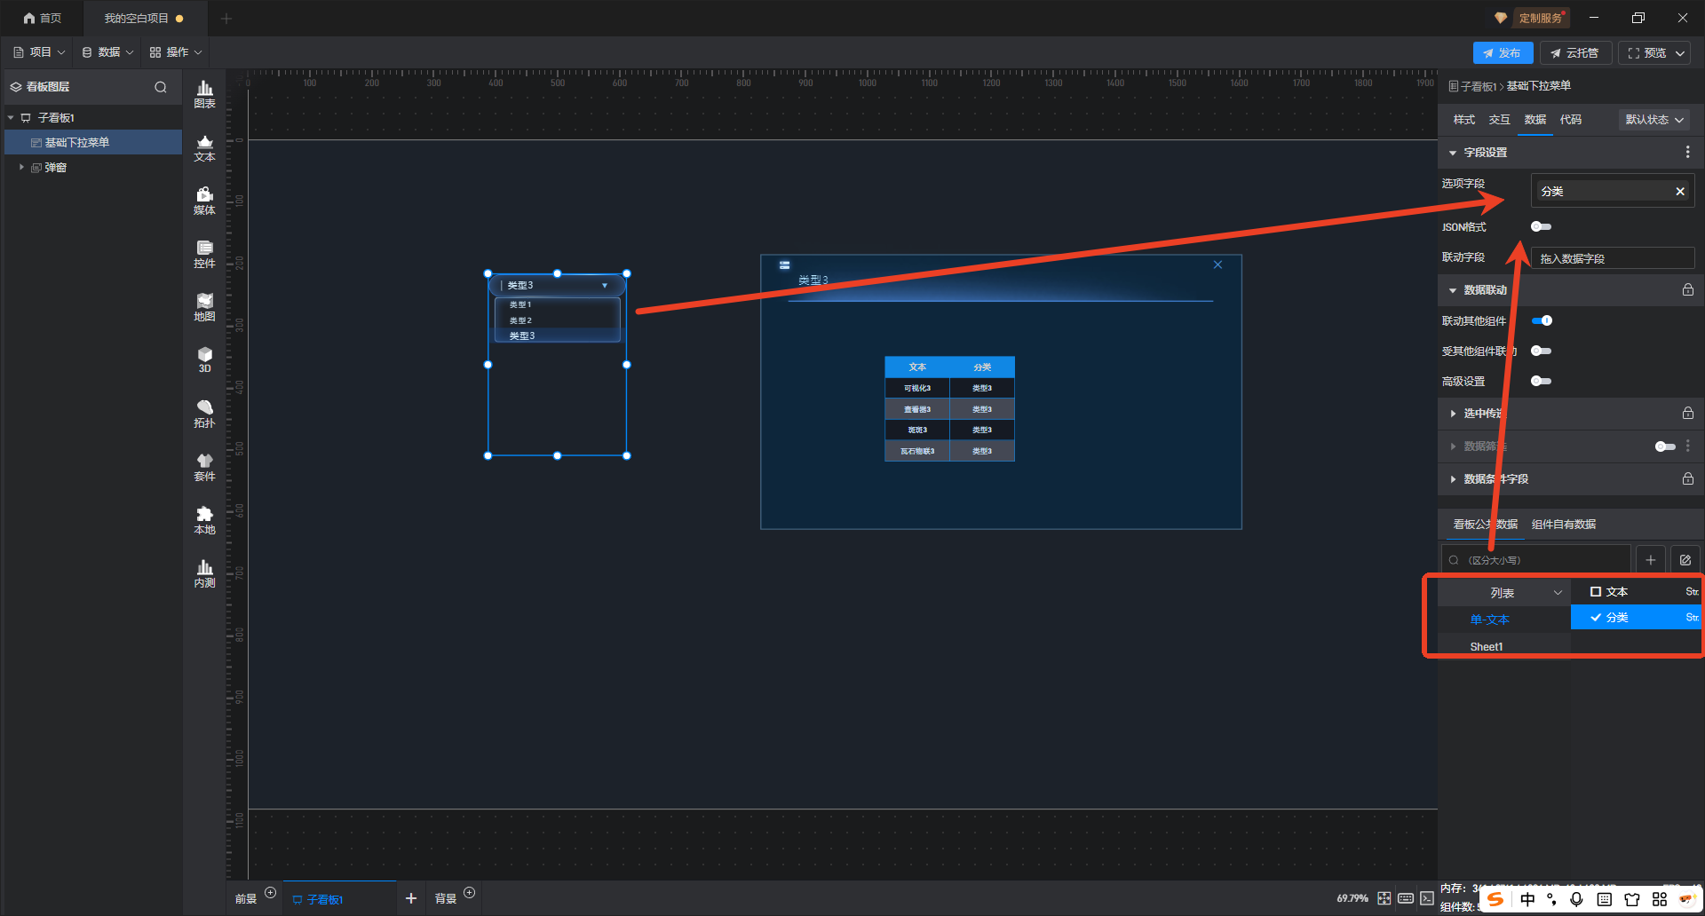Click the search icon in 看板图层 panel
This screenshot has height=916, width=1705.
[x=161, y=87]
